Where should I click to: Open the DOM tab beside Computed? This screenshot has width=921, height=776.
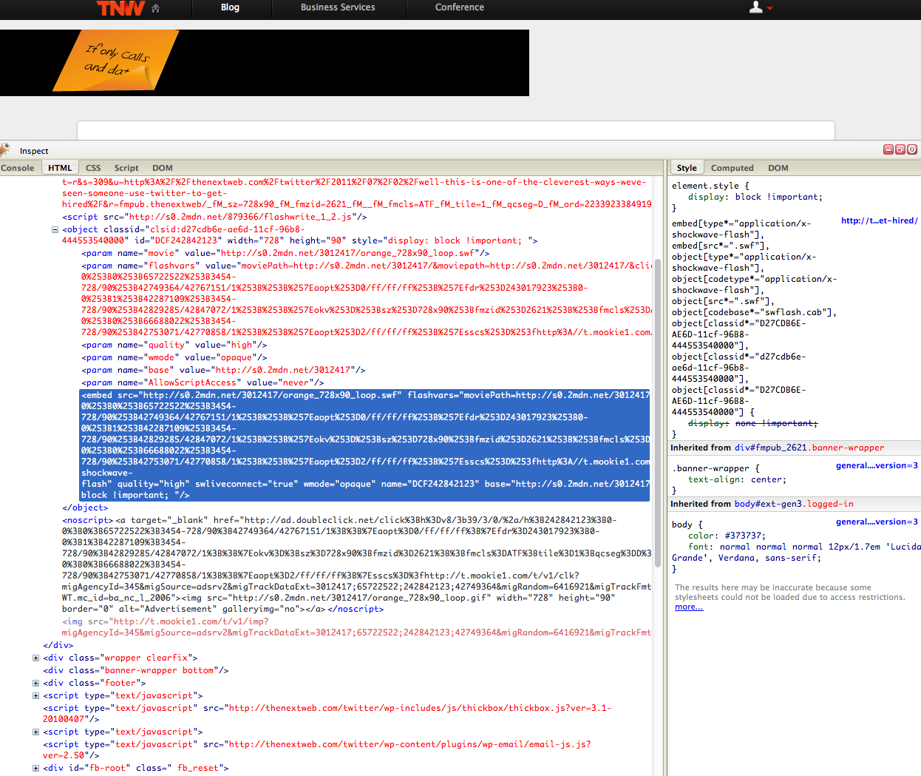(778, 168)
